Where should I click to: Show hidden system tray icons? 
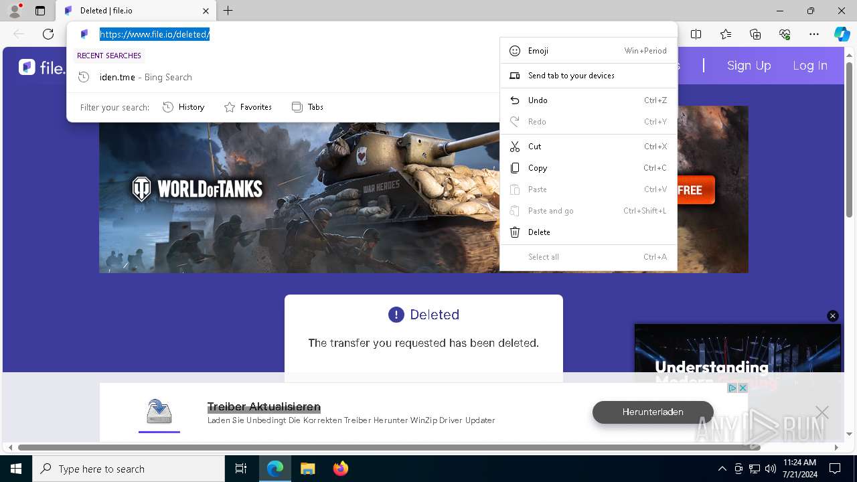[x=722, y=469]
